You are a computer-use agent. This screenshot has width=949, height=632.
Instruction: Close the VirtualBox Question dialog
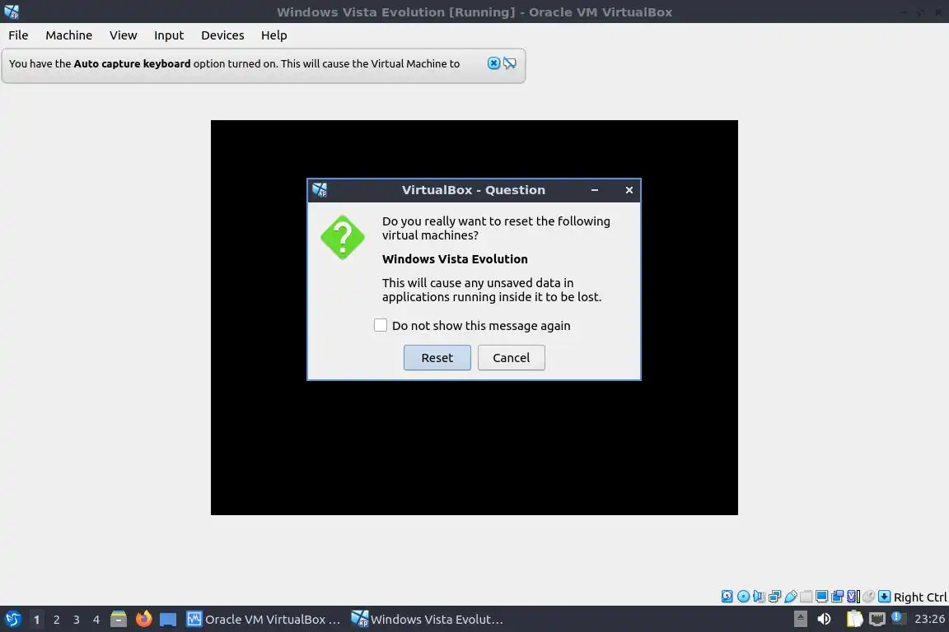click(629, 190)
